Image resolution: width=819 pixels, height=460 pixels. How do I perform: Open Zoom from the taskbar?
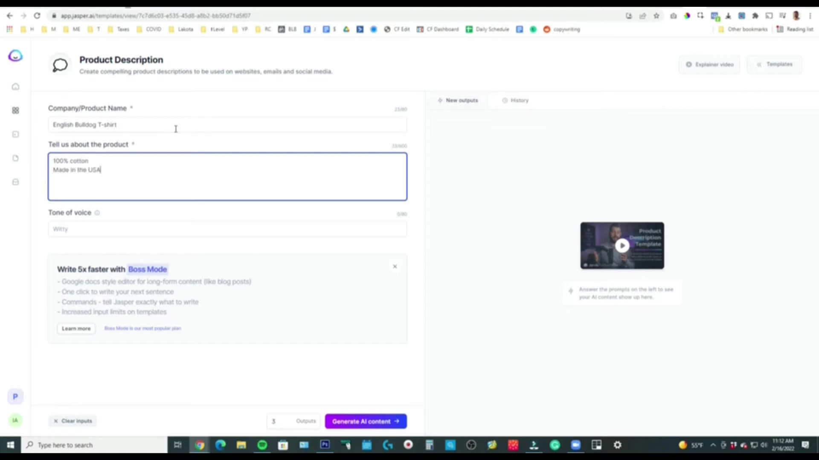[x=576, y=445]
